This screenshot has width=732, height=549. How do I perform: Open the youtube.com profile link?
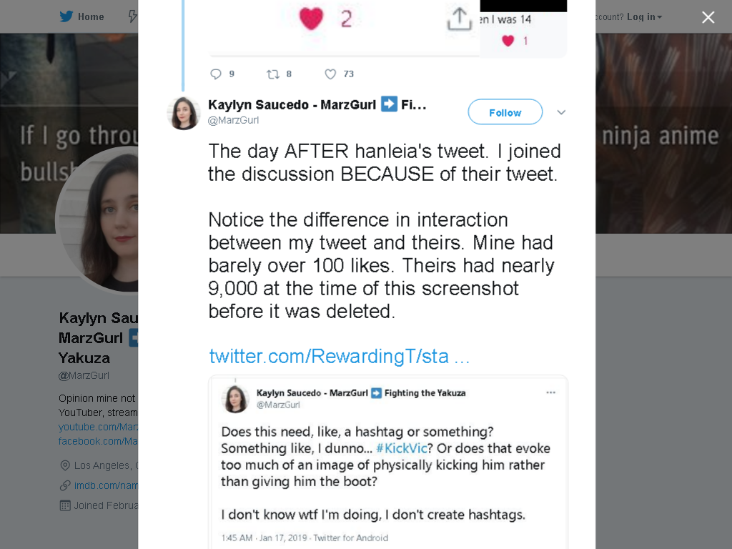pos(98,427)
